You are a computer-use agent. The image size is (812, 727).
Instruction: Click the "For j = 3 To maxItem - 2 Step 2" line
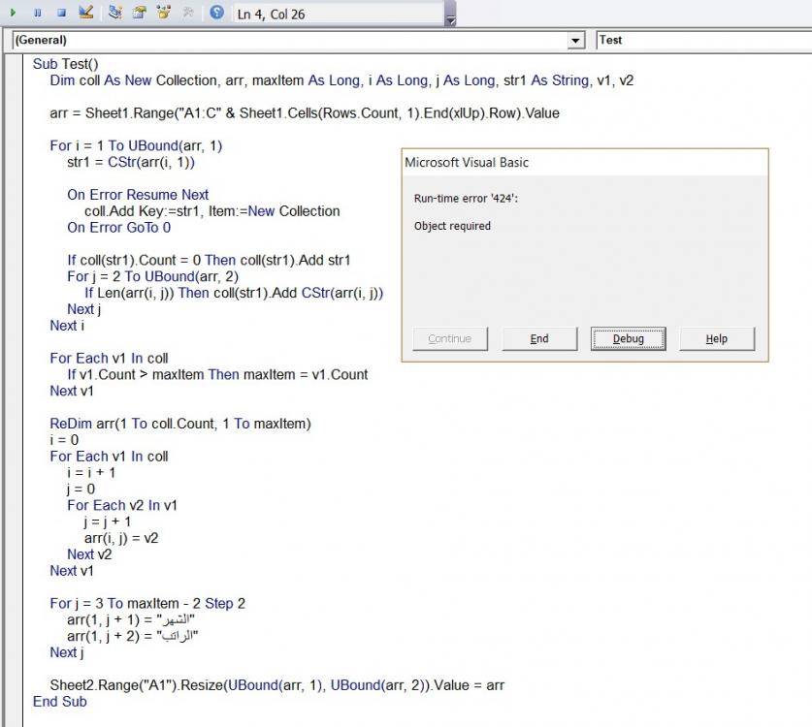(x=147, y=604)
